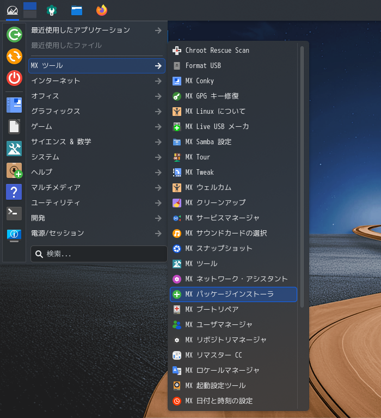Click the green logout icon in the sidebar
The width and height of the screenshot is (381, 418).
pos(14,34)
